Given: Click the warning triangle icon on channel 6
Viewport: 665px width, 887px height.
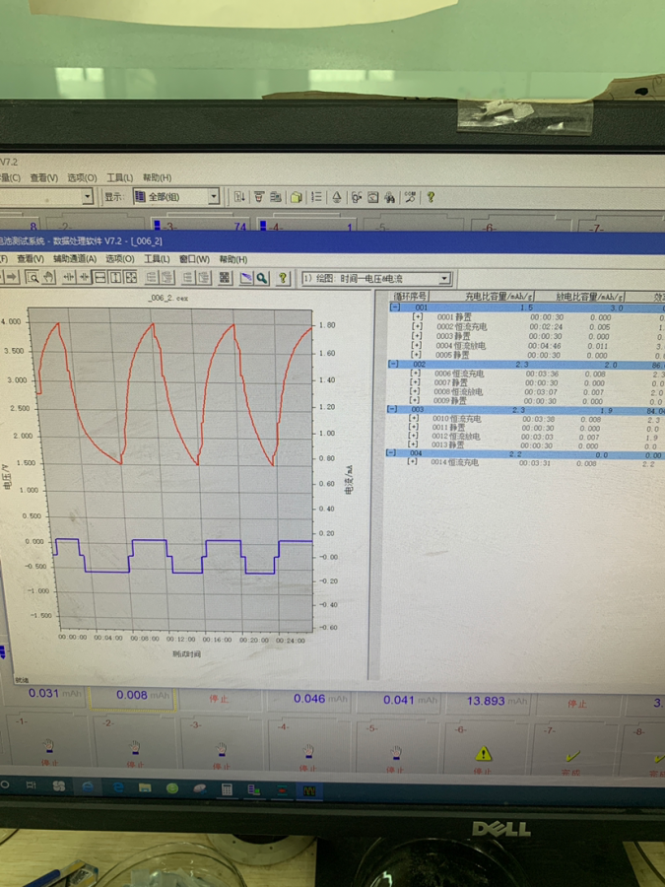Looking at the screenshot, I should [x=483, y=754].
